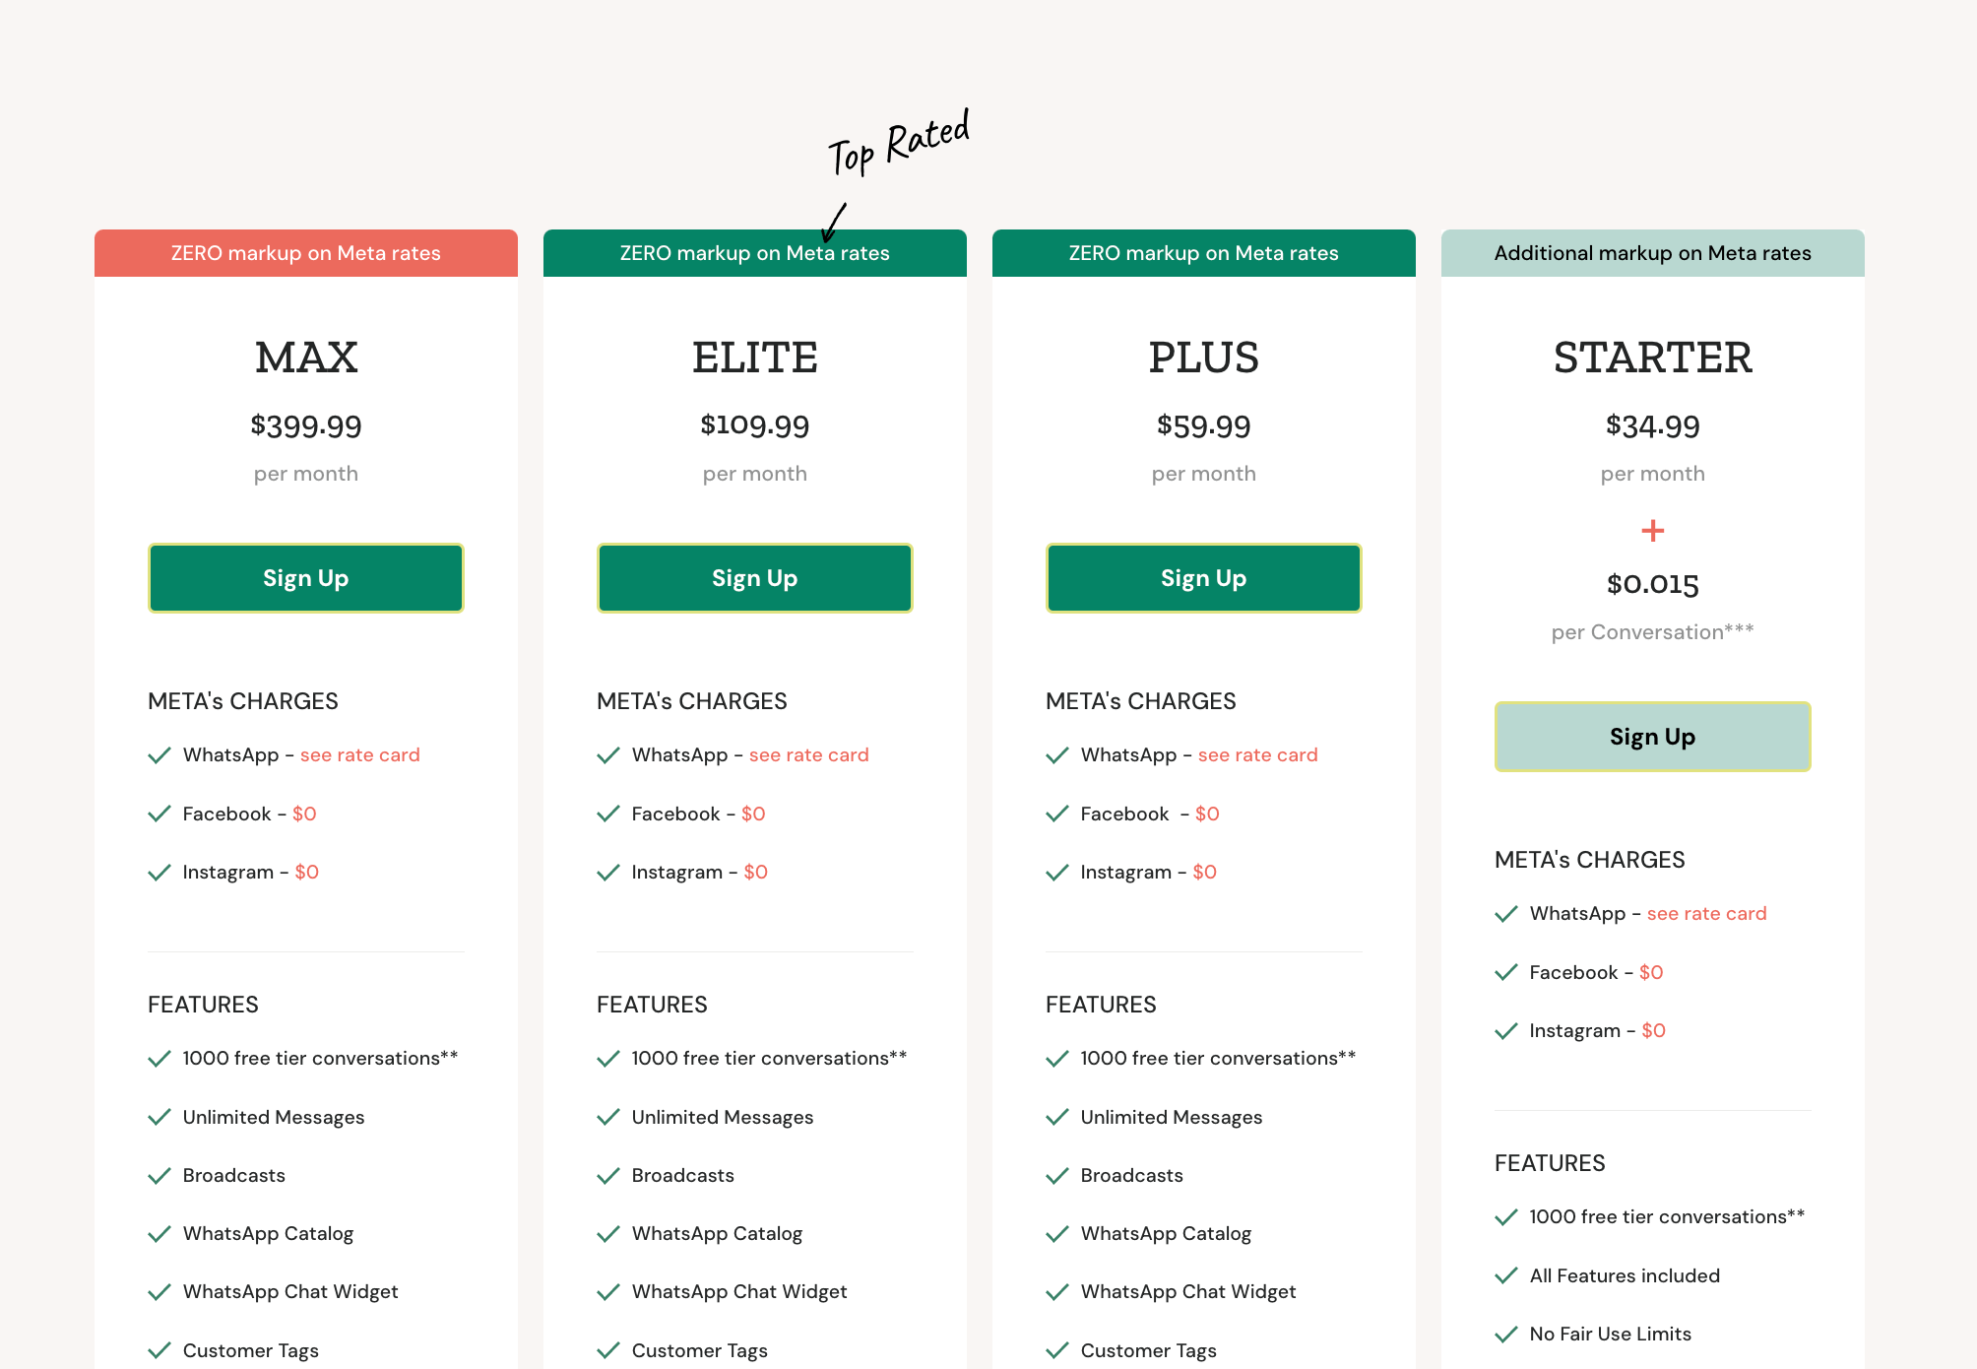
Task: Click the checkmark beside WhatsApp Catalog in MAX
Action: pyautogui.click(x=160, y=1233)
